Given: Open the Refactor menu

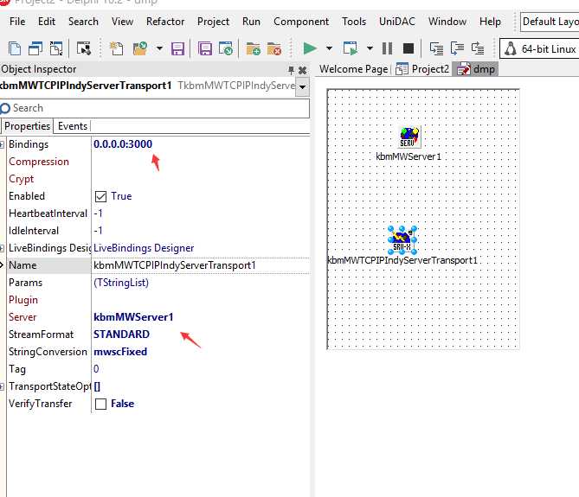Looking at the screenshot, I should pyautogui.click(x=165, y=22).
